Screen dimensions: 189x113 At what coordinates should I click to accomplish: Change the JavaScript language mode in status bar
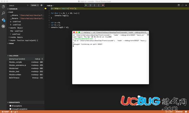(179, 112)
